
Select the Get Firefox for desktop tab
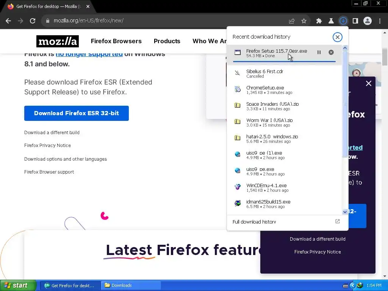[48, 7]
